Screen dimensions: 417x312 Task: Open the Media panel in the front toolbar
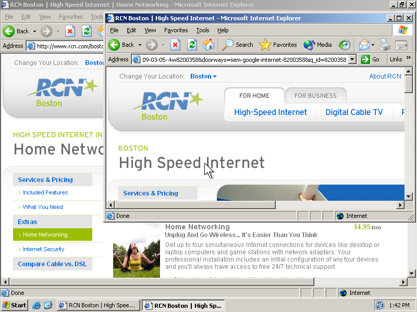coord(317,45)
